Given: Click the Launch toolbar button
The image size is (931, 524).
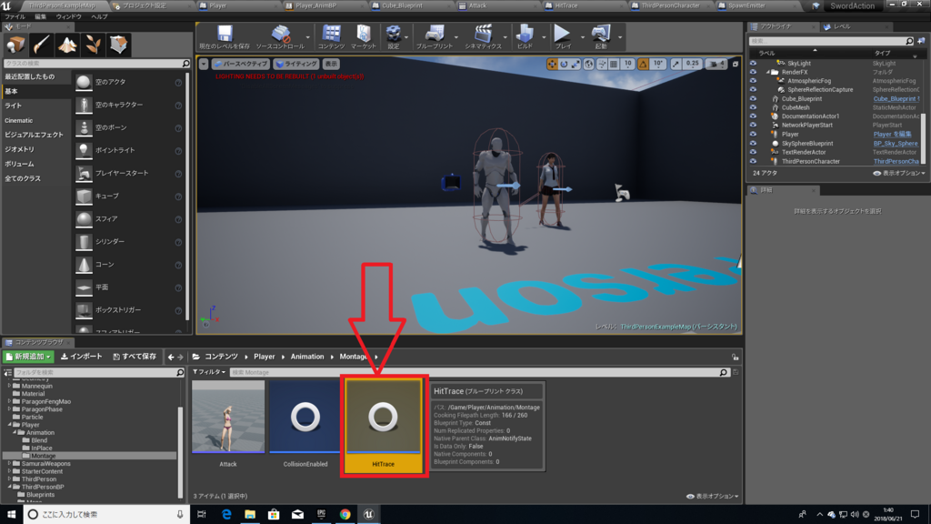Looking at the screenshot, I should coord(601,36).
